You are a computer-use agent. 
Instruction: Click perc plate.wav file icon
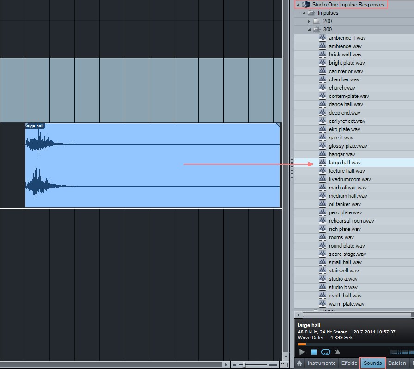323,212
